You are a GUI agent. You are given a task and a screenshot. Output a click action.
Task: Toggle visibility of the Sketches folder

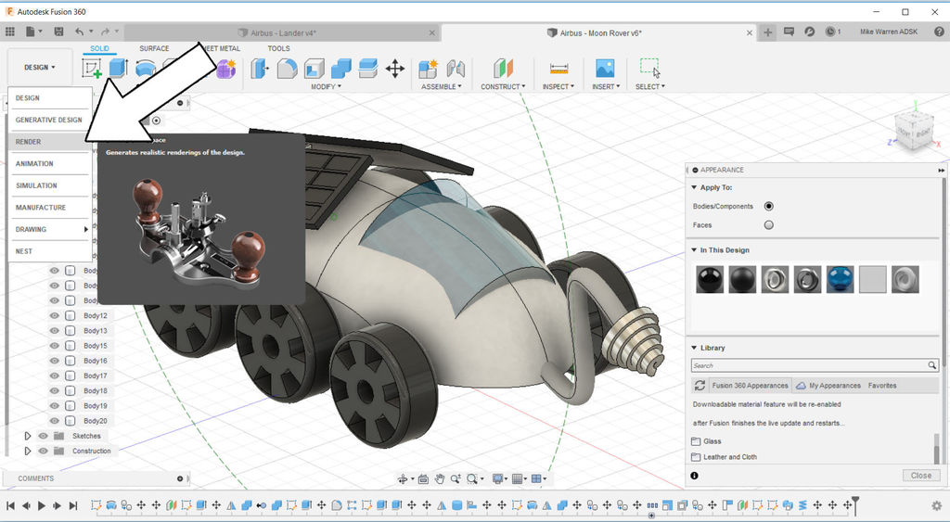tap(43, 436)
